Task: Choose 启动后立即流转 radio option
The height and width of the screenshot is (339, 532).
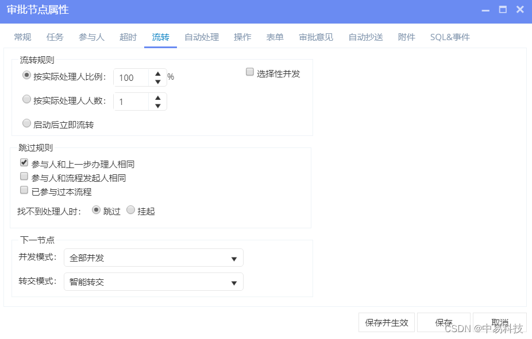Action: click(x=26, y=123)
